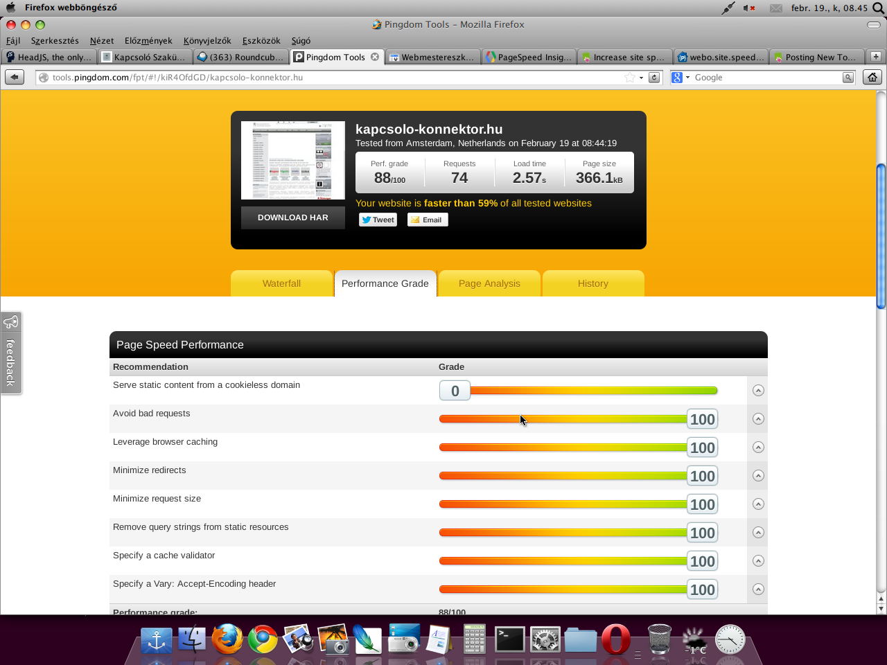Click the muted volume icon in menu bar

point(749,8)
